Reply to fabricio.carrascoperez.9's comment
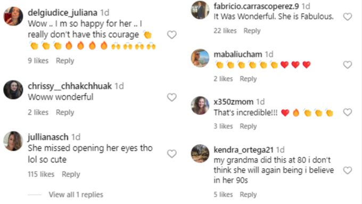Viewport: 362px width, 204px height. tap(252, 31)
